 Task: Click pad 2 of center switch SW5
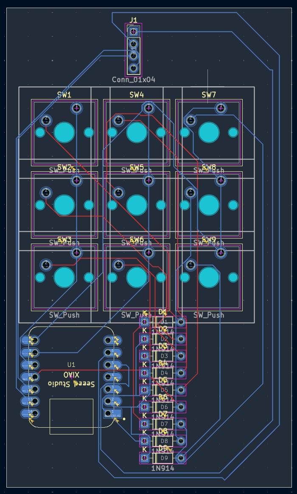pyautogui.click(x=118, y=193)
